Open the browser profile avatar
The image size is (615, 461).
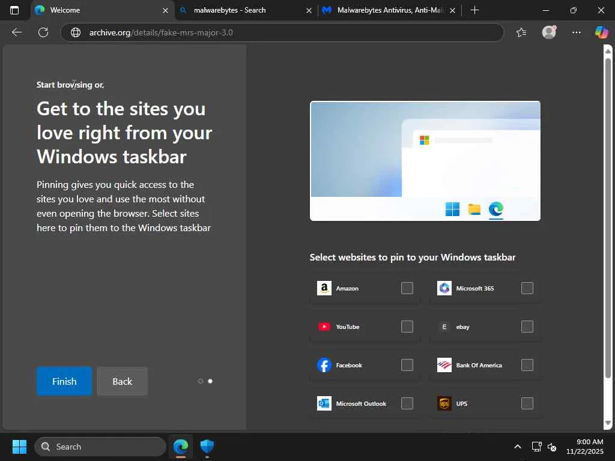tap(549, 32)
